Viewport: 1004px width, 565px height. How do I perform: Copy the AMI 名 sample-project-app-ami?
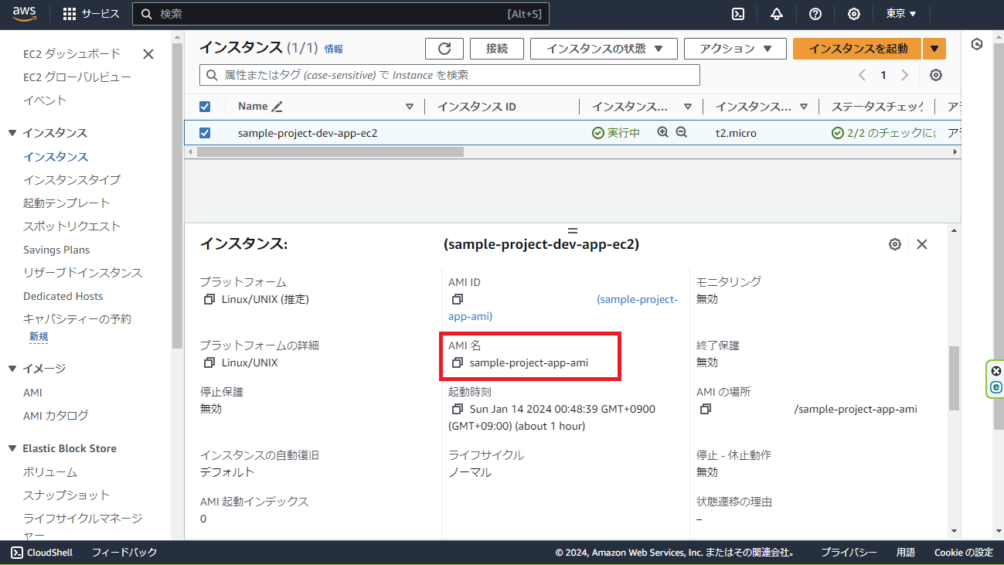(x=457, y=362)
